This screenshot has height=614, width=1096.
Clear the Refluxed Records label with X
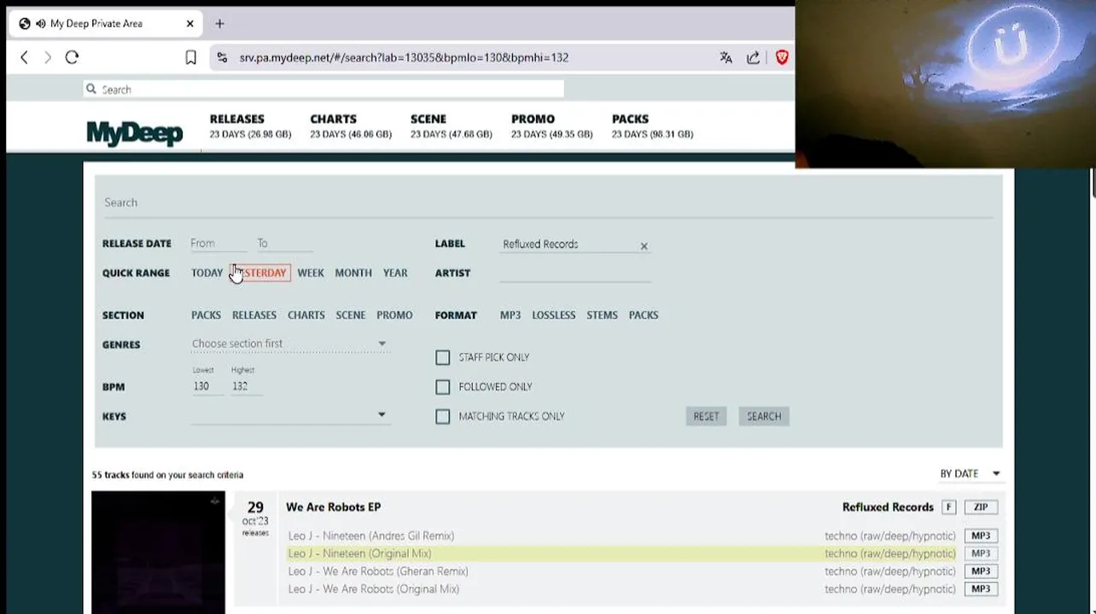(644, 246)
